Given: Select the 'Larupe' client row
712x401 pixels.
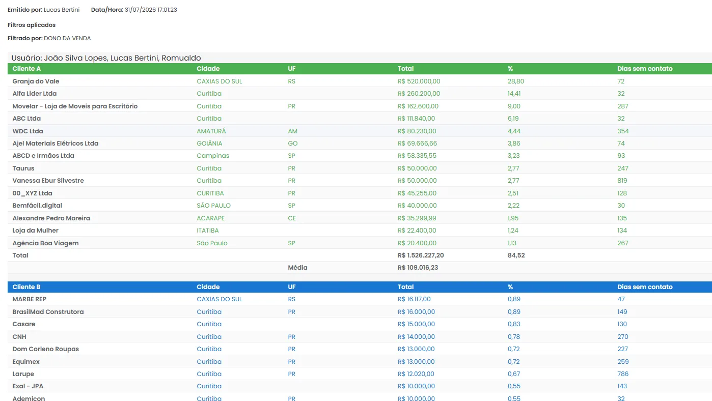Looking at the screenshot, I should (360, 374).
